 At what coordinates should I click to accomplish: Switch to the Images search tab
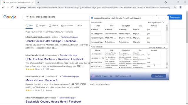pos(41,25)
